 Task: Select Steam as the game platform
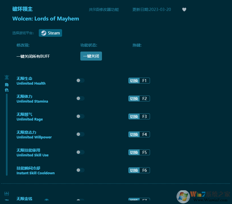pos(50,33)
